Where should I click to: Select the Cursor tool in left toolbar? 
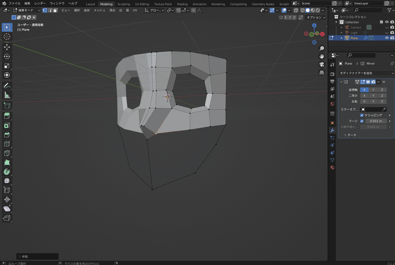coord(7,36)
